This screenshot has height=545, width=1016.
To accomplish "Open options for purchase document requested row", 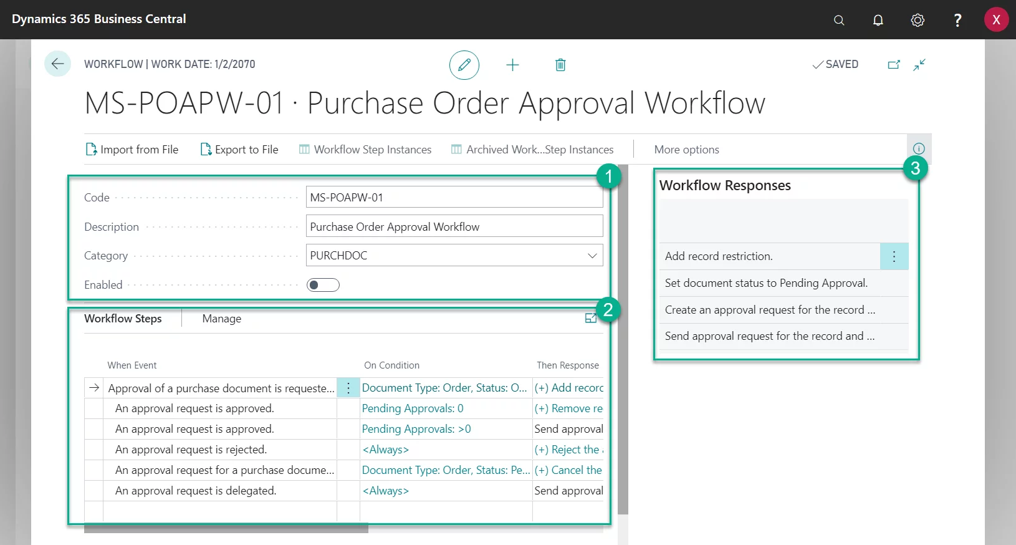I will coord(348,388).
